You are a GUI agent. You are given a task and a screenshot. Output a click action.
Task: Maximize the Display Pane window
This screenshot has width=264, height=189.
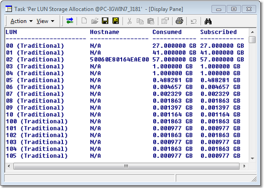(x=234, y=9)
